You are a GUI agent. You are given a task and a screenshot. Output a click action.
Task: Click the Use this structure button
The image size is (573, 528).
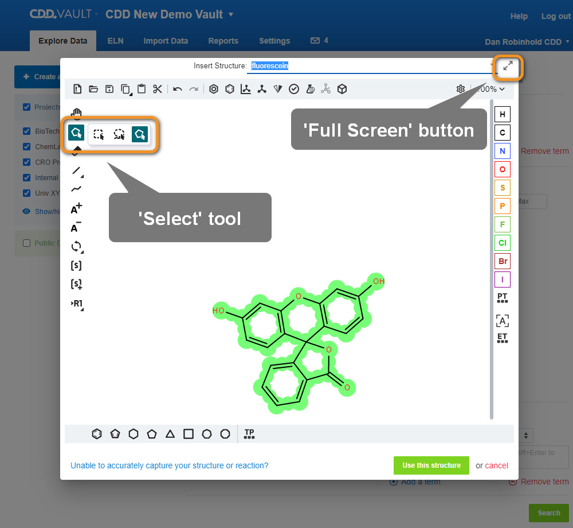[x=431, y=465]
